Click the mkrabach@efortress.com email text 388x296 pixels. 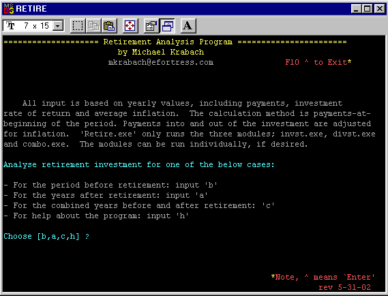click(161, 62)
